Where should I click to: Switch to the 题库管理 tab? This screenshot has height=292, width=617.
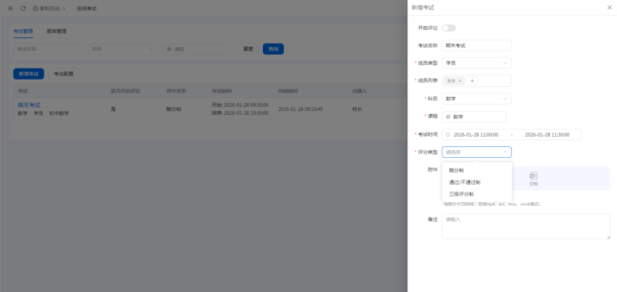click(57, 31)
